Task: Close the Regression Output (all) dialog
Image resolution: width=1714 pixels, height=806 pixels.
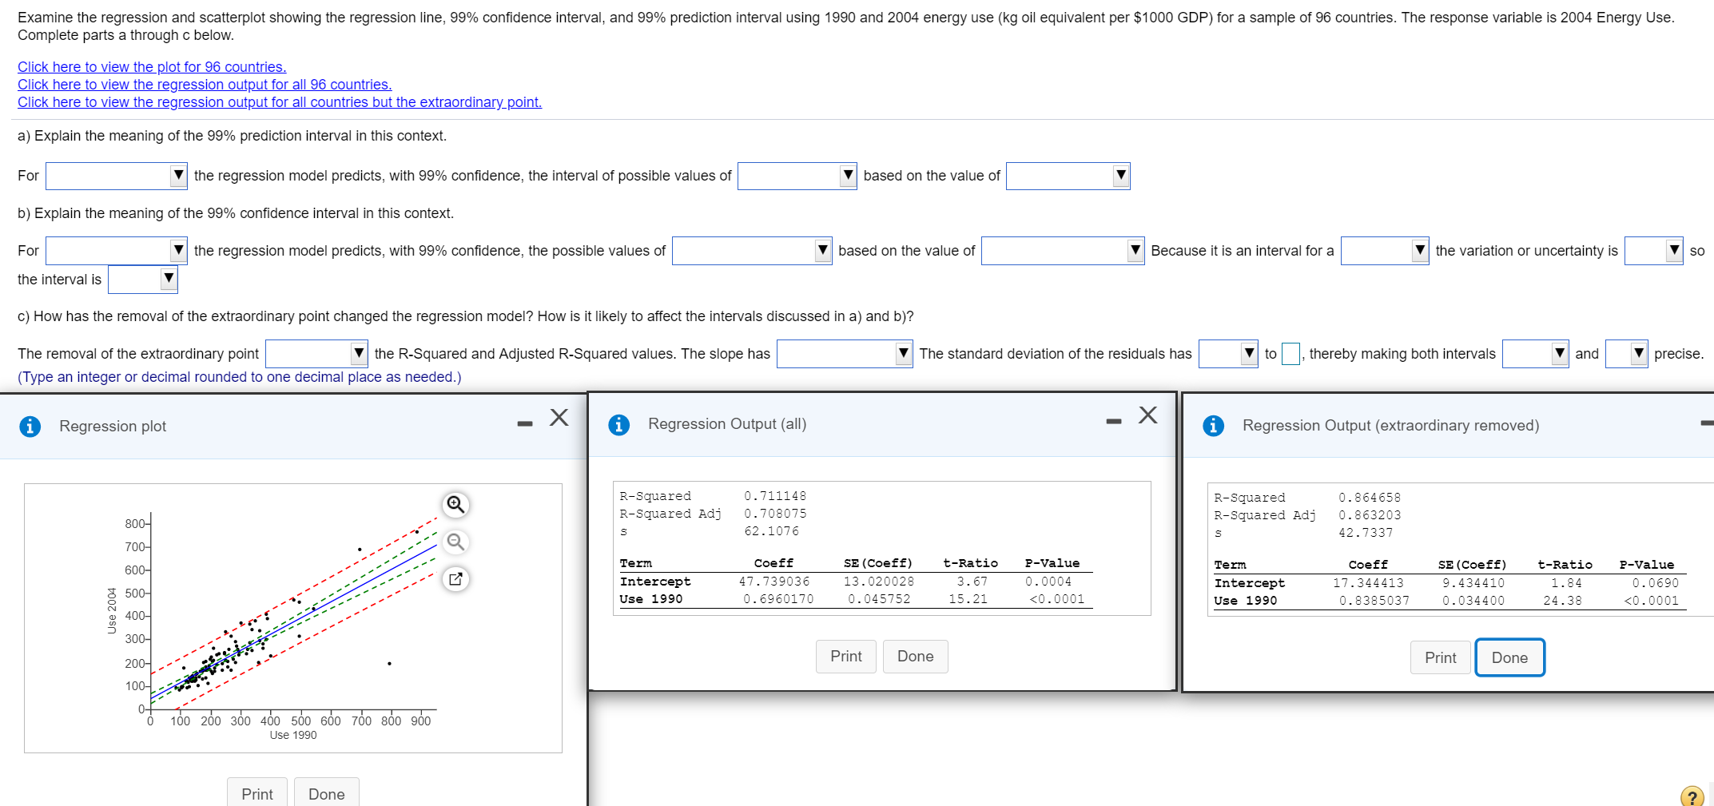Action: (x=1148, y=415)
